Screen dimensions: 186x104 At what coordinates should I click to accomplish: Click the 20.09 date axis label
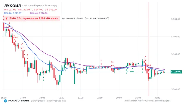pyautogui.click(x=119, y=98)
